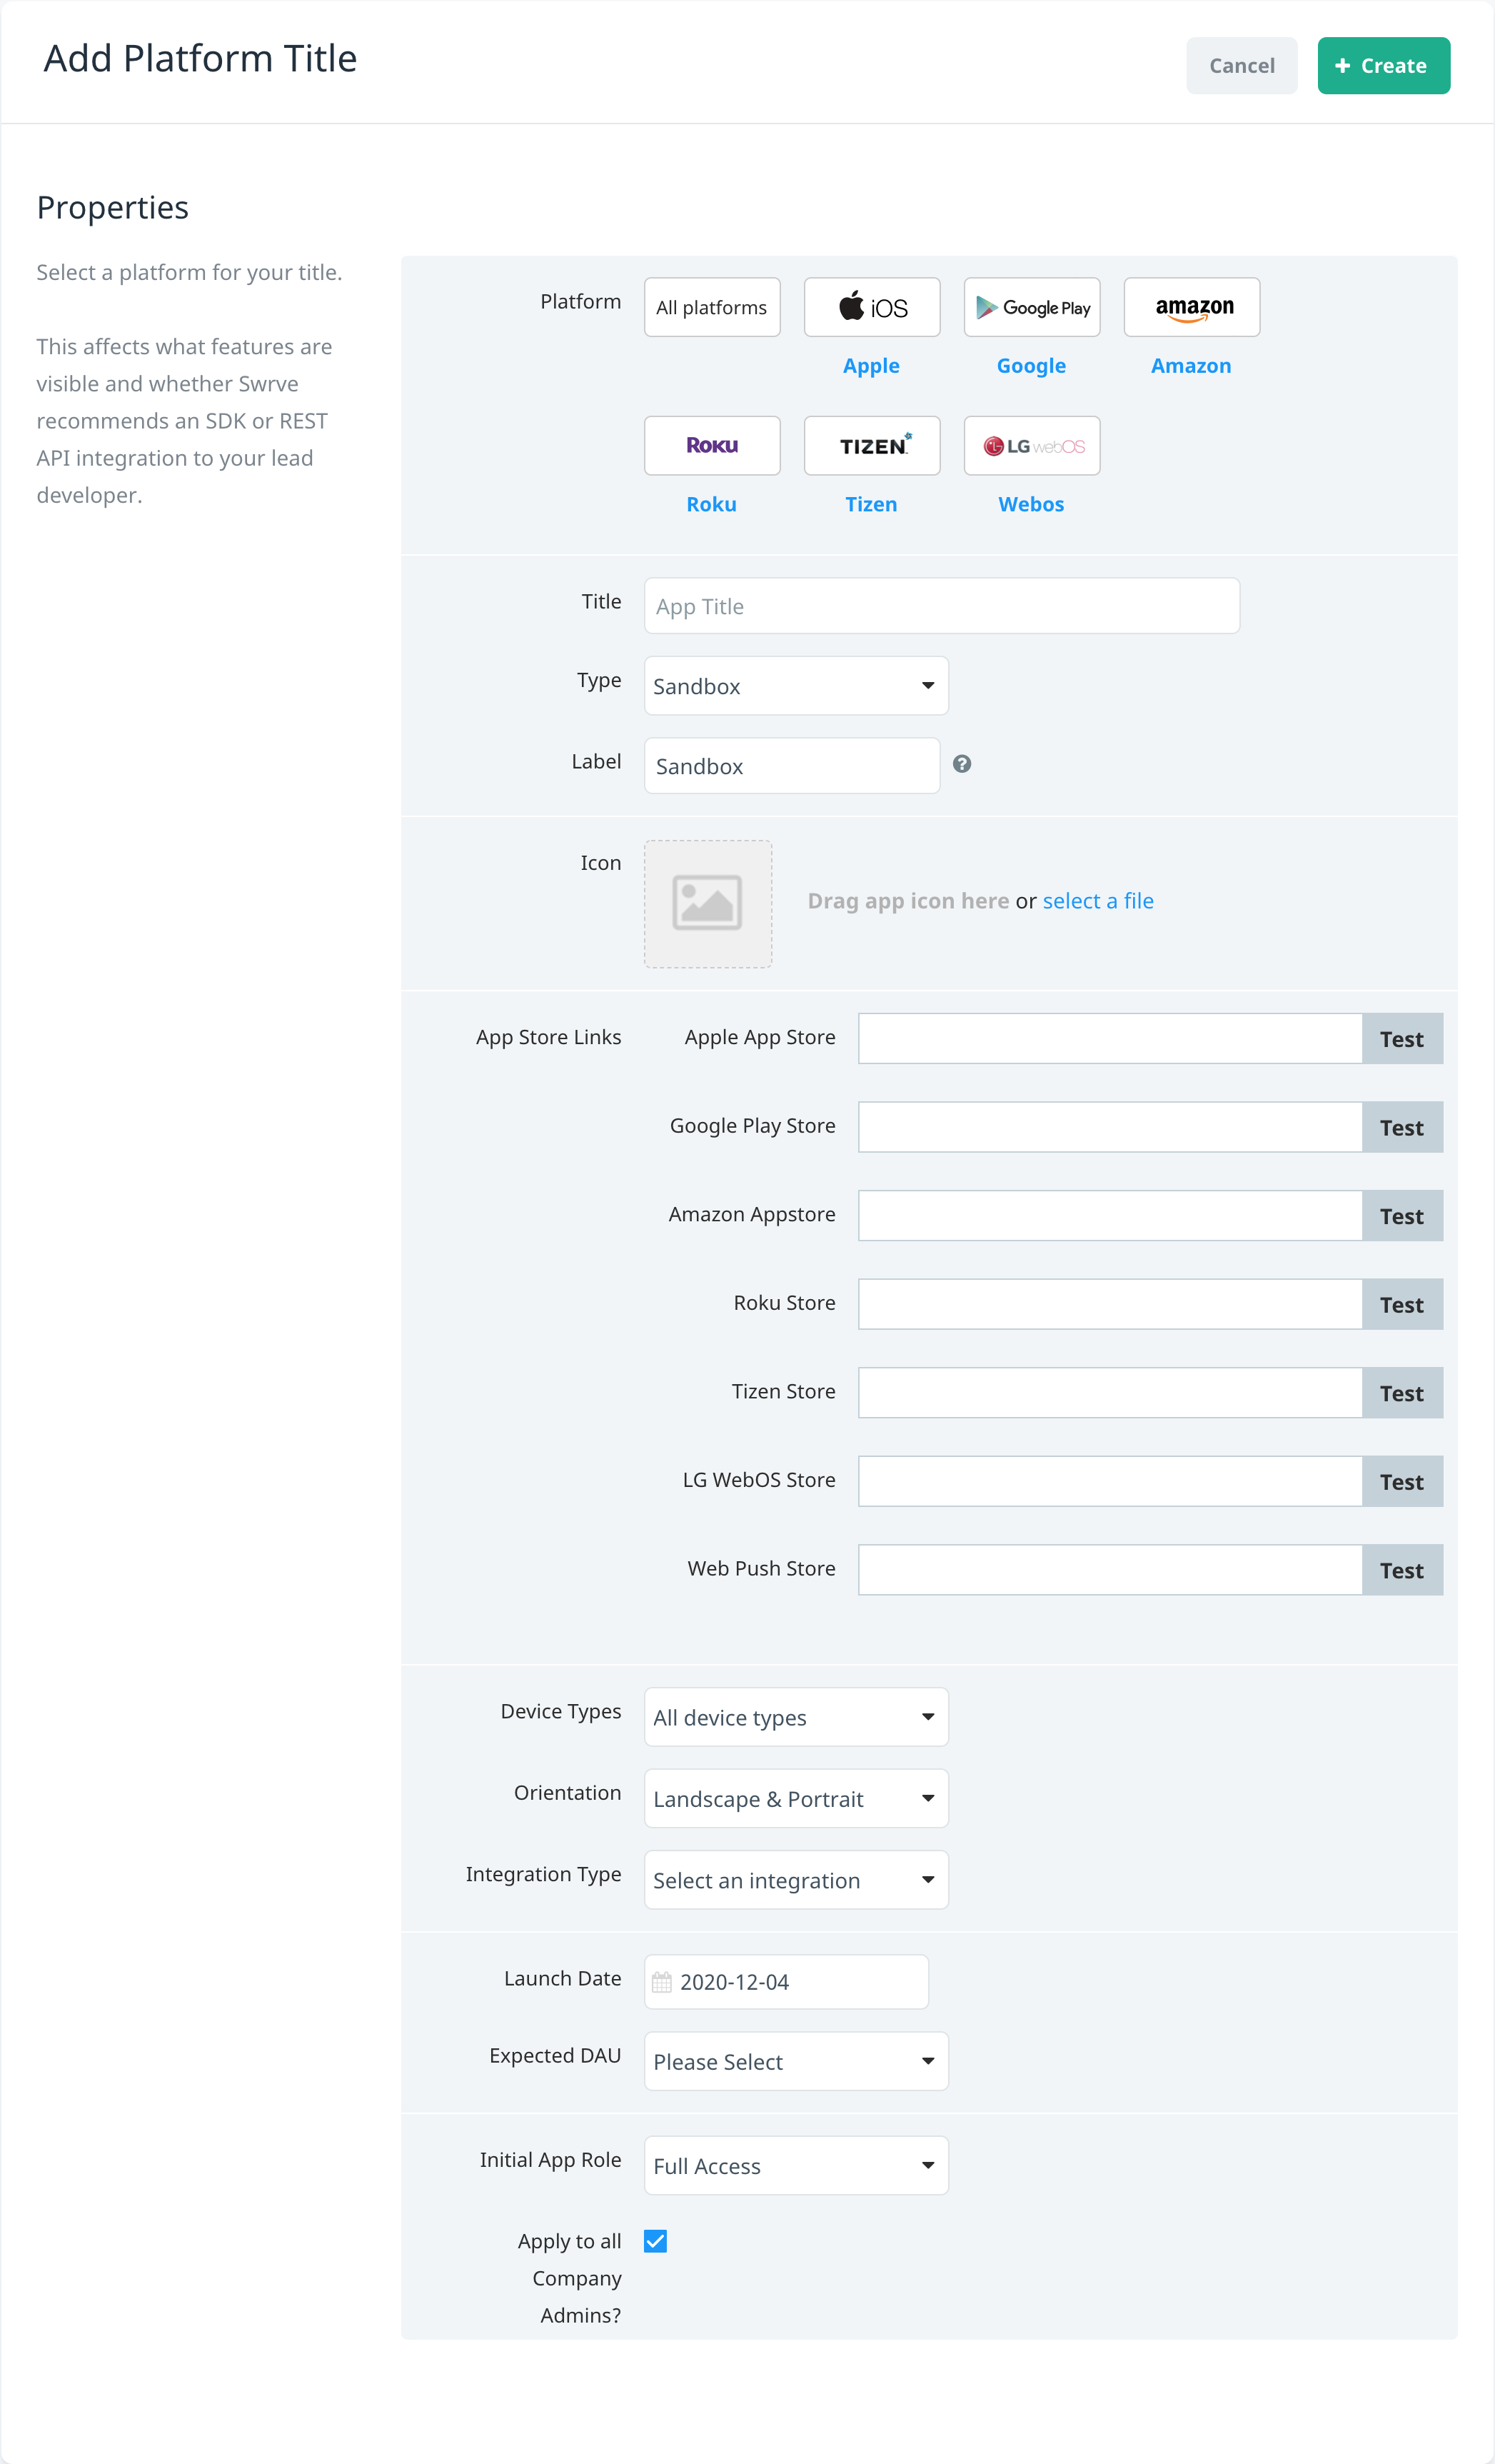Expand the Initial App Role dropdown
Screen dimensions: 1495x2464
(x=797, y=2165)
